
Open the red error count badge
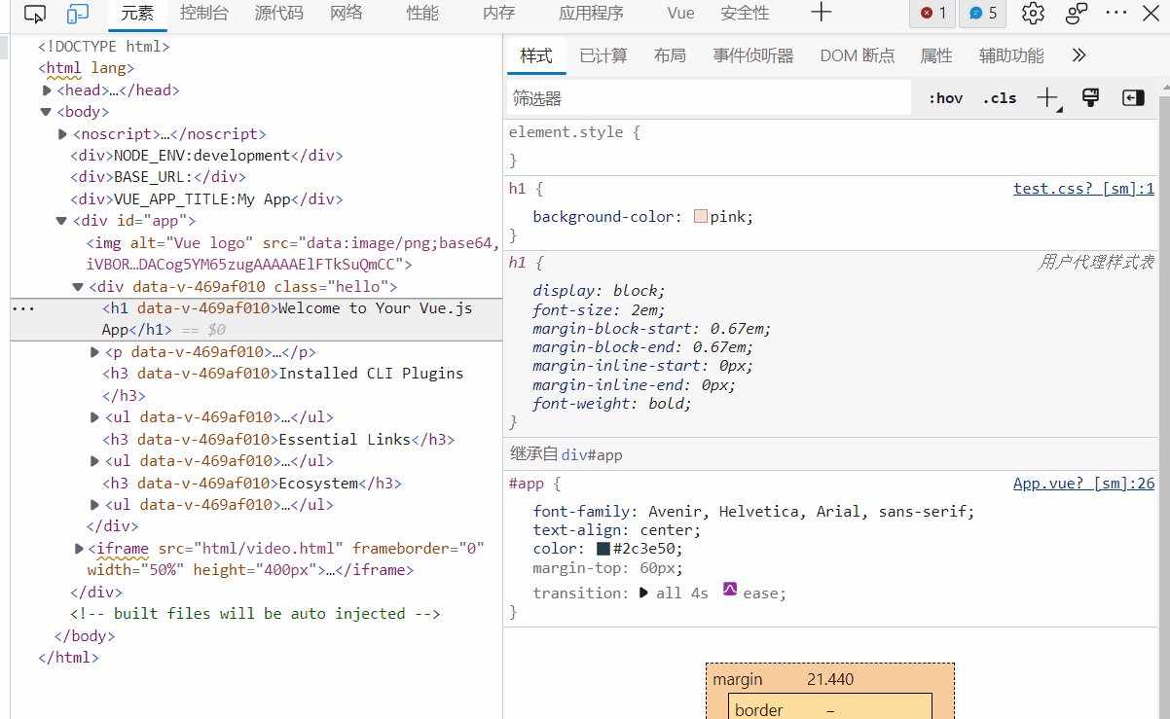pyautogui.click(x=932, y=14)
